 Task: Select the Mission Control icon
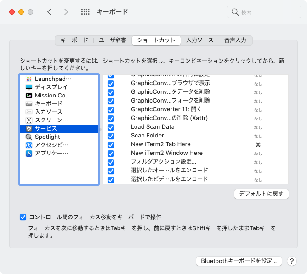[29, 96]
